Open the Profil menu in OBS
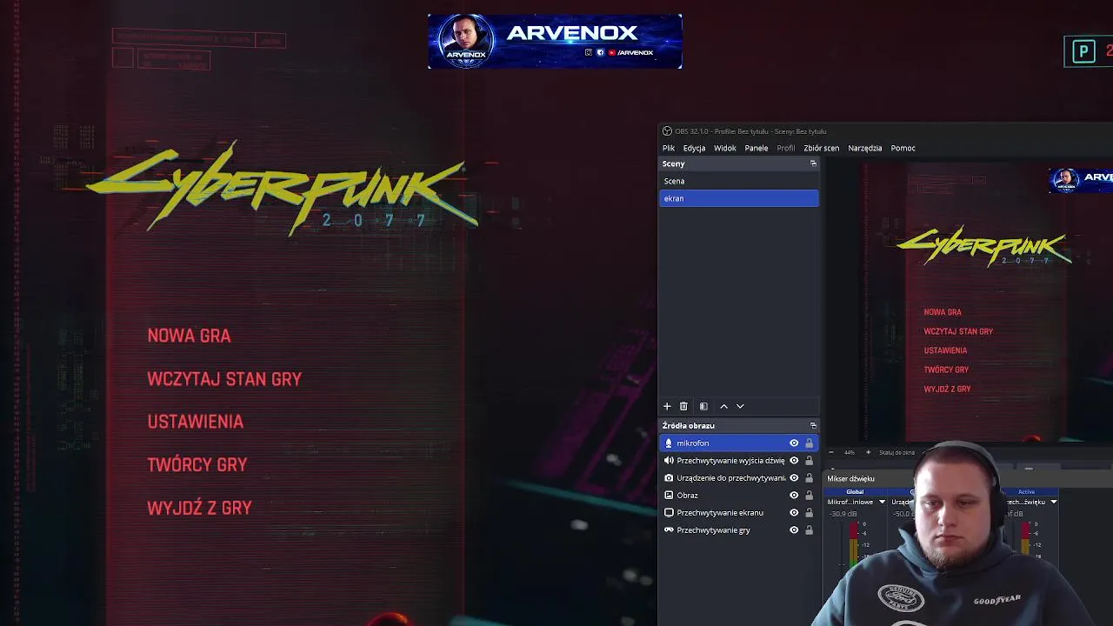 coord(786,148)
